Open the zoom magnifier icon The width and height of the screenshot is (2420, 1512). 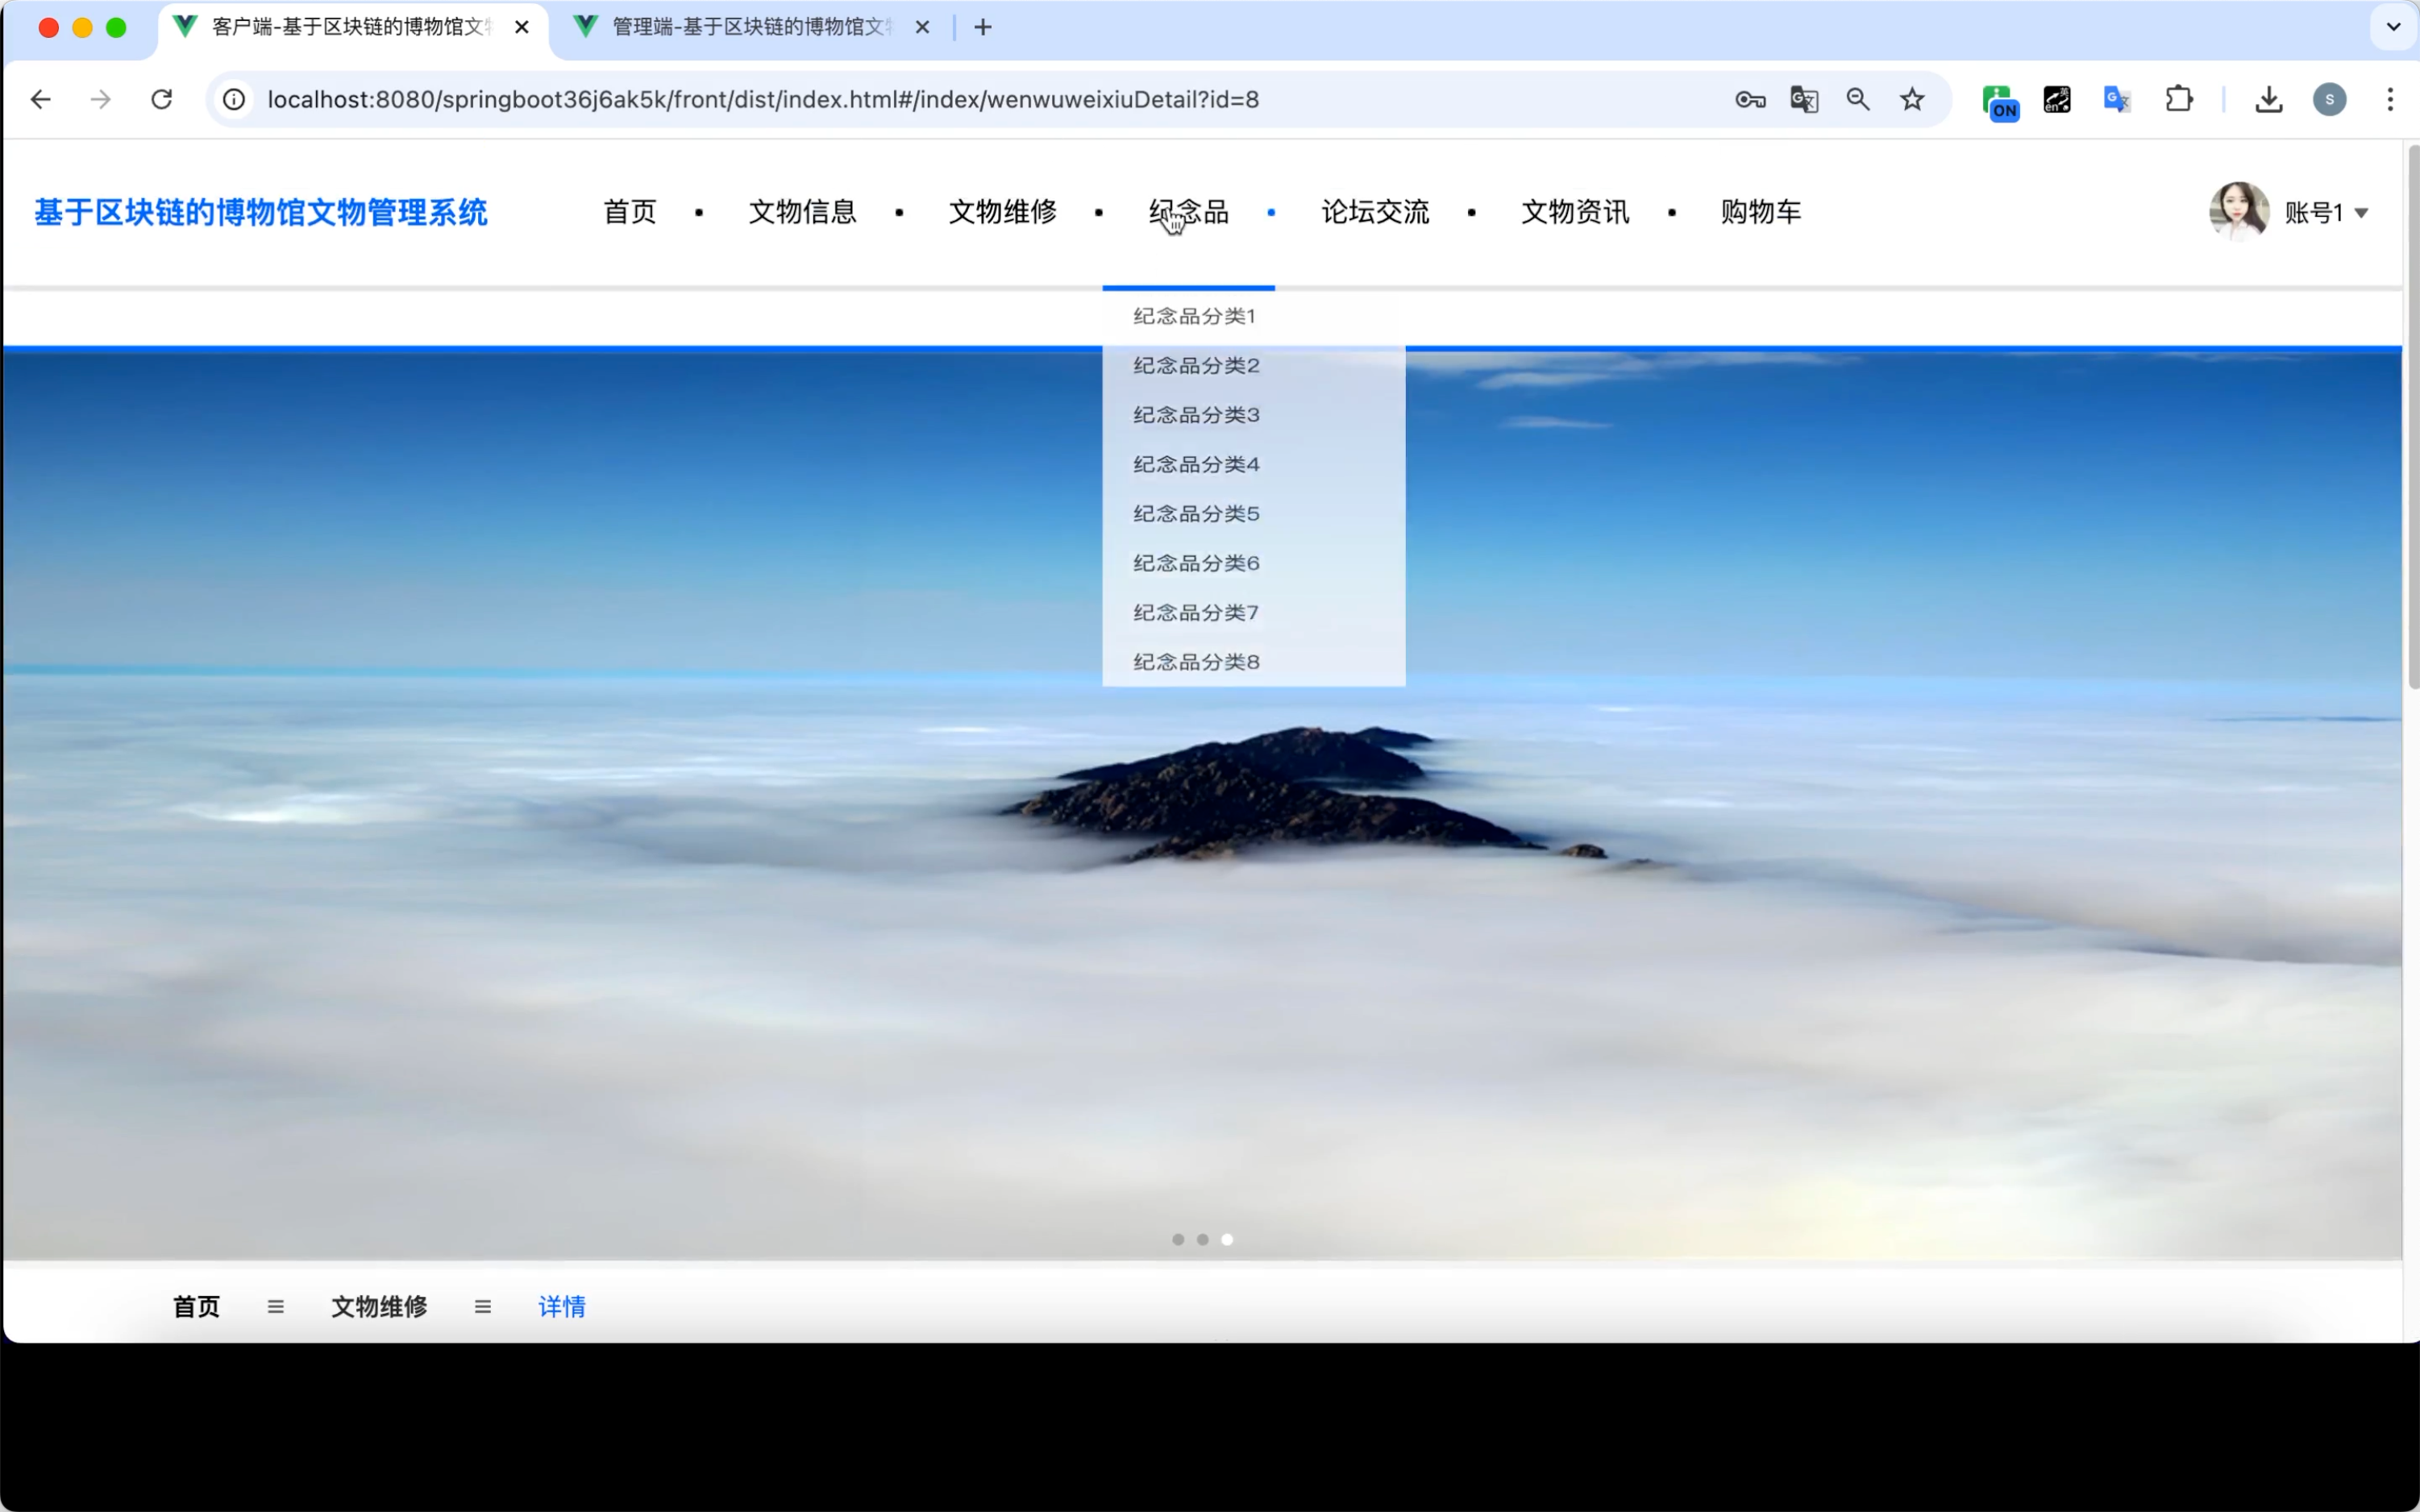(x=1858, y=99)
